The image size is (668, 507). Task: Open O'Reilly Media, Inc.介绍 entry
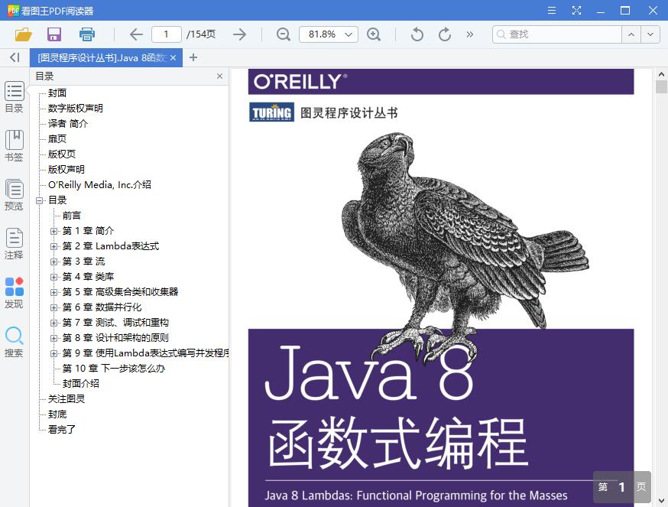(99, 184)
